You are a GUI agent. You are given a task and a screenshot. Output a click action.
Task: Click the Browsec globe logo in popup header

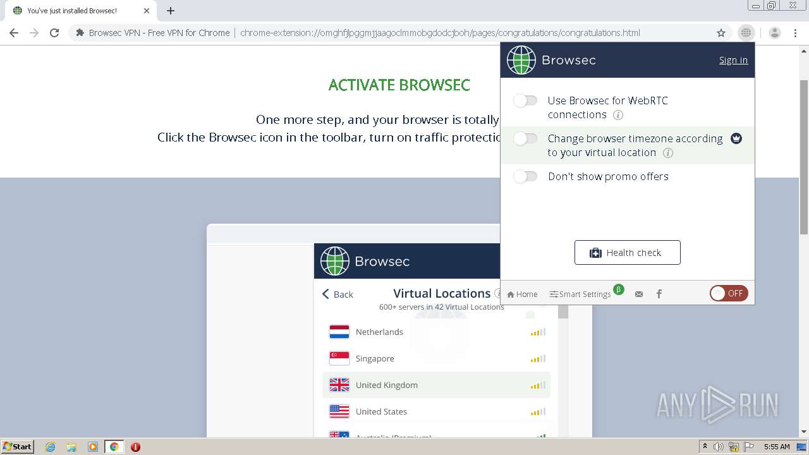click(521, 60)
